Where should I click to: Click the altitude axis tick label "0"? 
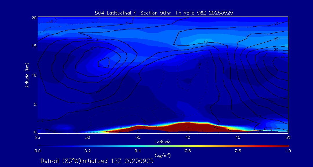(x=35, y=132)
